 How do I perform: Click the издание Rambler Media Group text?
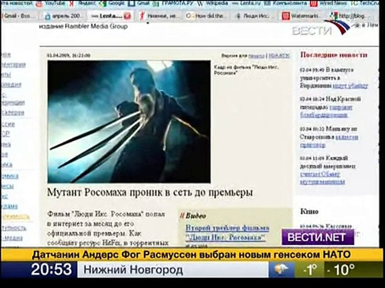[83, 26]
